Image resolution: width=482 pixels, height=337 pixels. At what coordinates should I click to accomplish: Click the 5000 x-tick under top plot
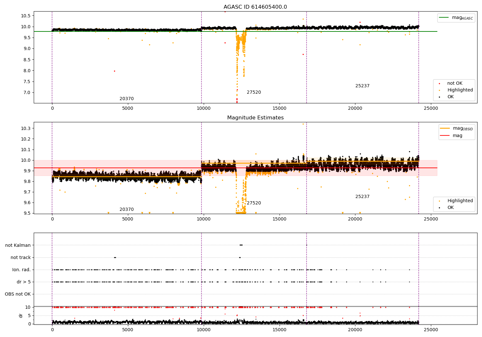(128, 108)
